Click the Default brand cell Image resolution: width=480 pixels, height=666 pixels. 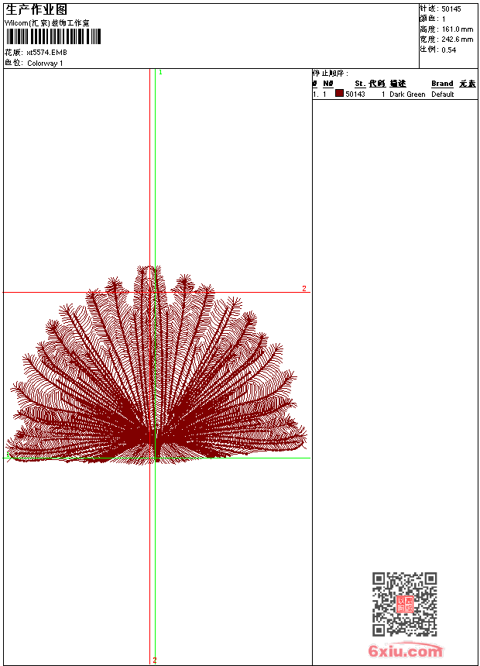443,94
